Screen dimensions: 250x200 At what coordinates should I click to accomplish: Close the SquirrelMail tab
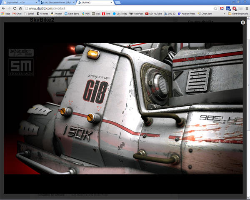37,2
